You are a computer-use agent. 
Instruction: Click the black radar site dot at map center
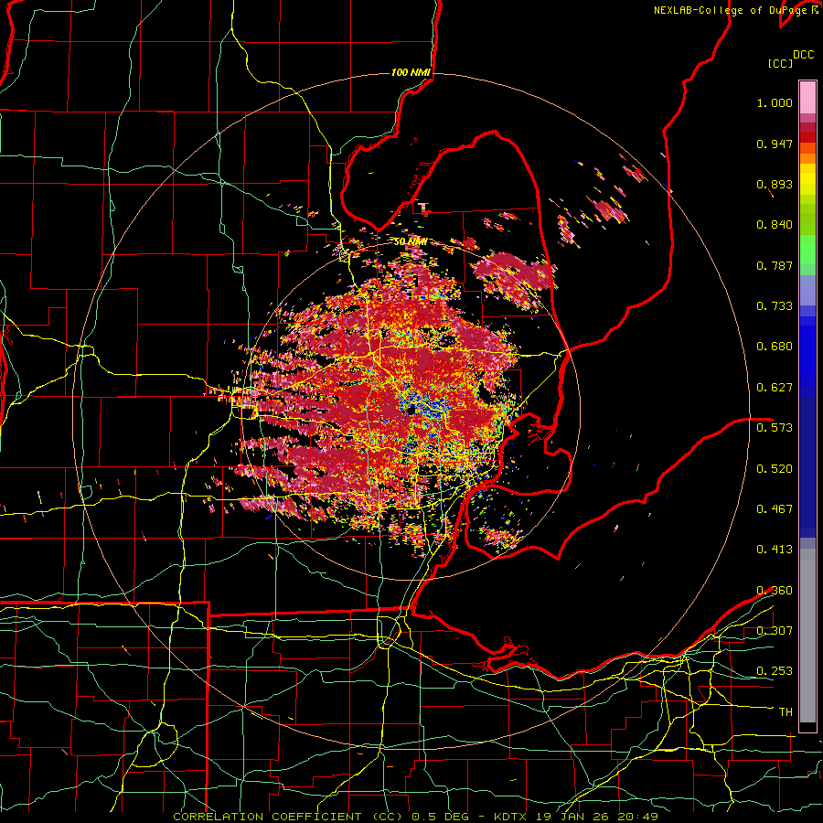[x=411, y=410]
